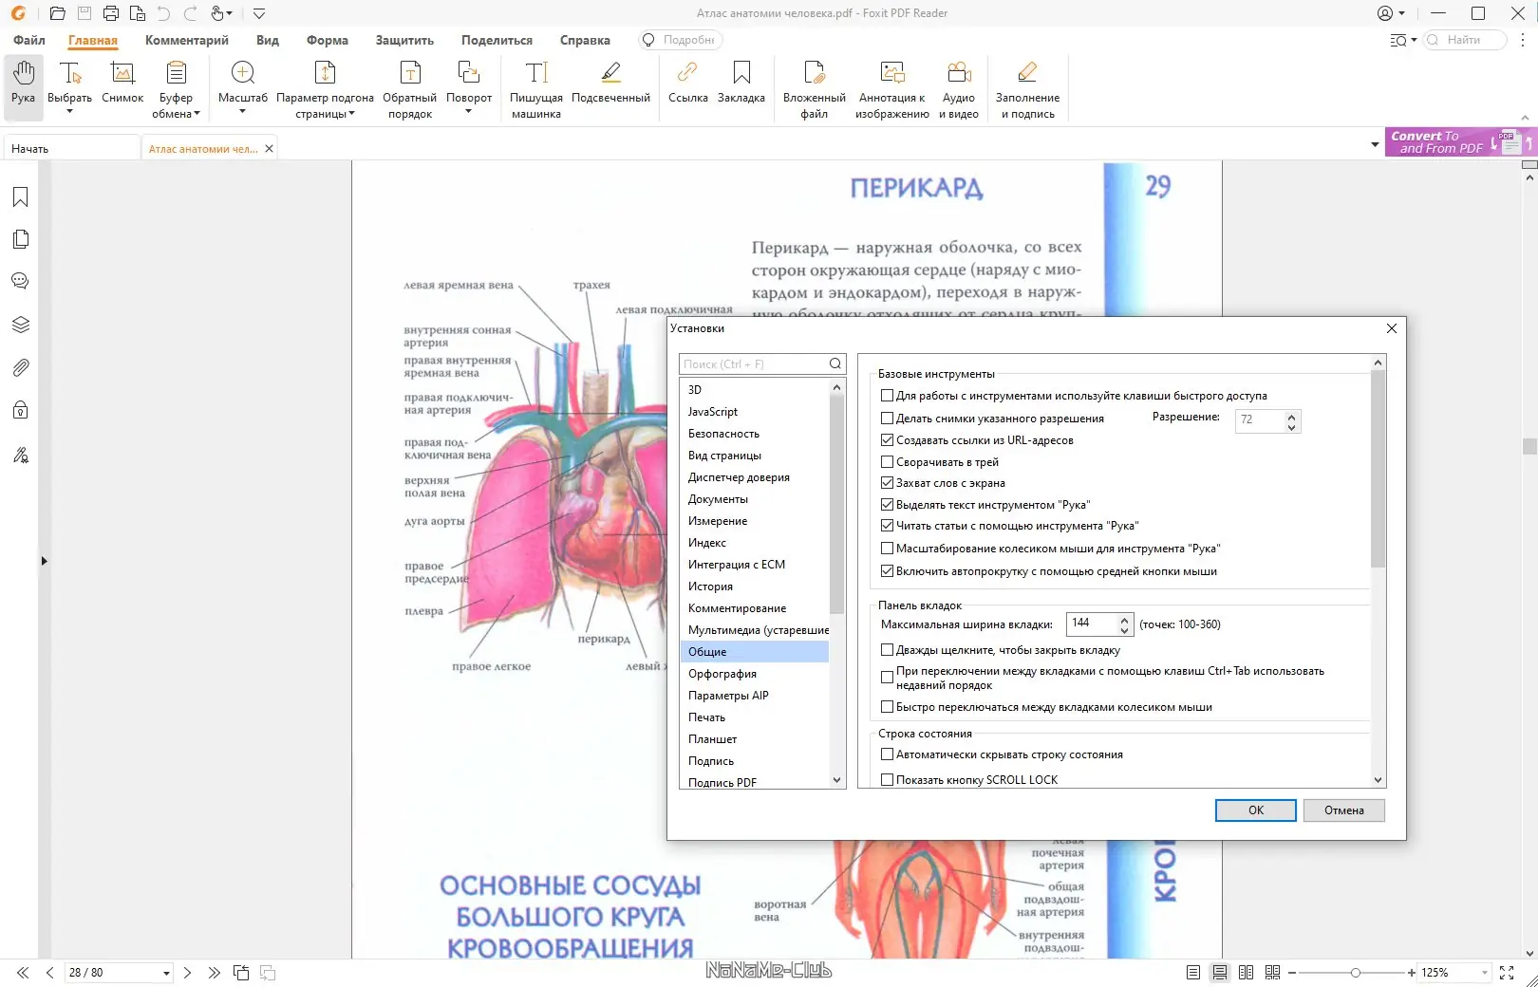This screenshot has height=987, width=1538.
Task: Click Аннотация к изображению tool
Action: [892, 89]
